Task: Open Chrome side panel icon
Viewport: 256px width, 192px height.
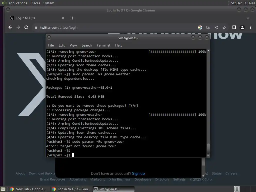Action: click(x=234, y=27)
